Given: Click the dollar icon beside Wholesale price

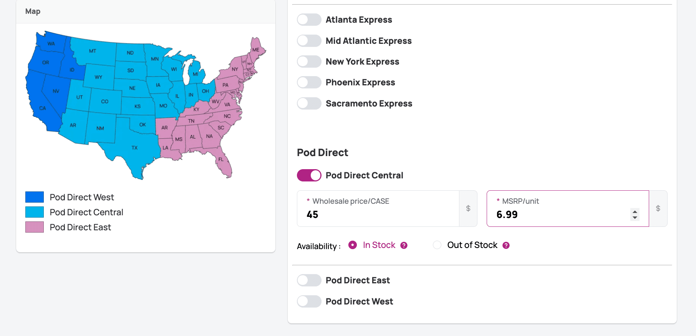Looking at the screenshot, I should pos(468,208).
